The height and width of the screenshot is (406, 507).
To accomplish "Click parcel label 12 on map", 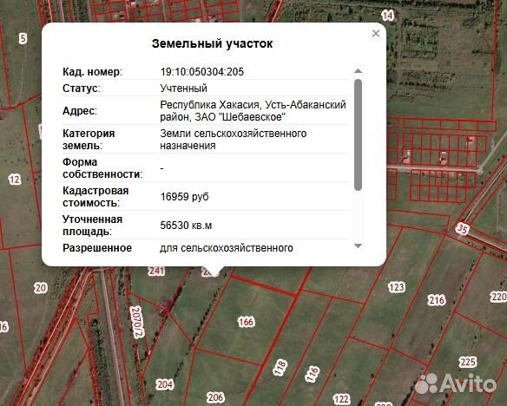I will click(15, 180).
